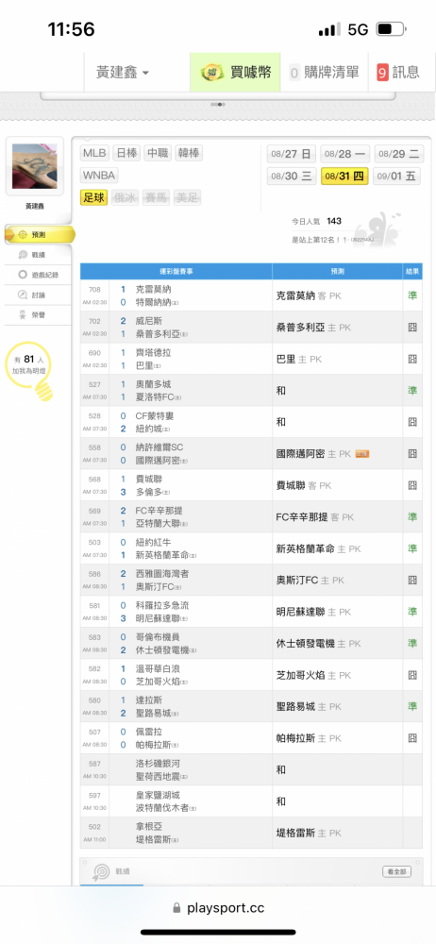Click team name 洛杉磯銀河 in match 587

[x=158, y=764]
